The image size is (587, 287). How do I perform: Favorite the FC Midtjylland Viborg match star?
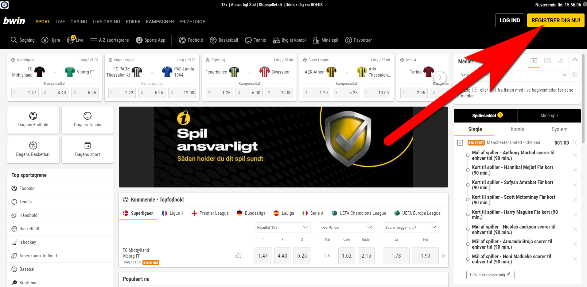(444, 256)
